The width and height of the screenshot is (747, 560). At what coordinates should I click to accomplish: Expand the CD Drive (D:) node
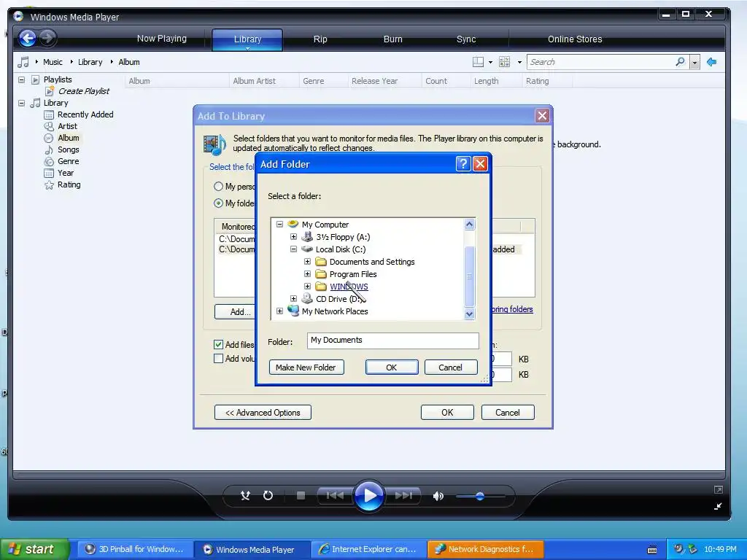pyautogui.click(x=293, y=298)
